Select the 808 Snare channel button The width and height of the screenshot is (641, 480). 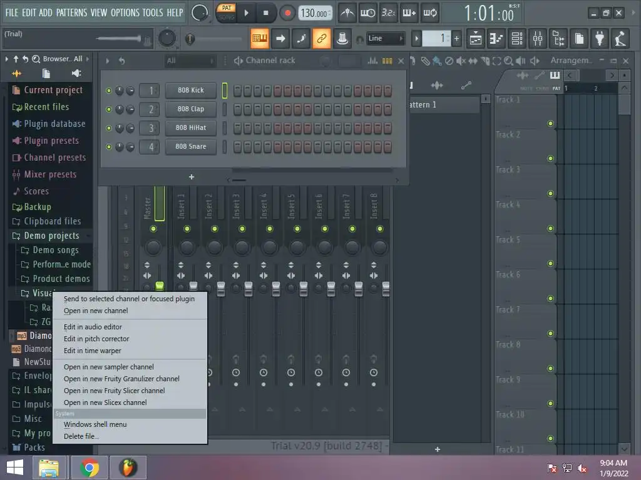(190, 146)
